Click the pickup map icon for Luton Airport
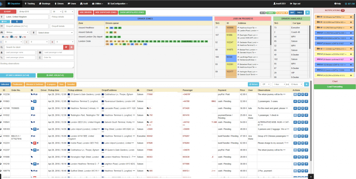The height and width of the screenshot is (179, 356). pos(69,129)
